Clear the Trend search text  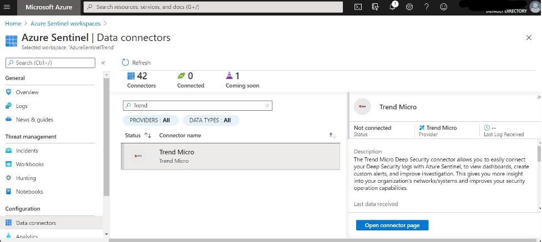pyautogui.click(x=267, y=106)
